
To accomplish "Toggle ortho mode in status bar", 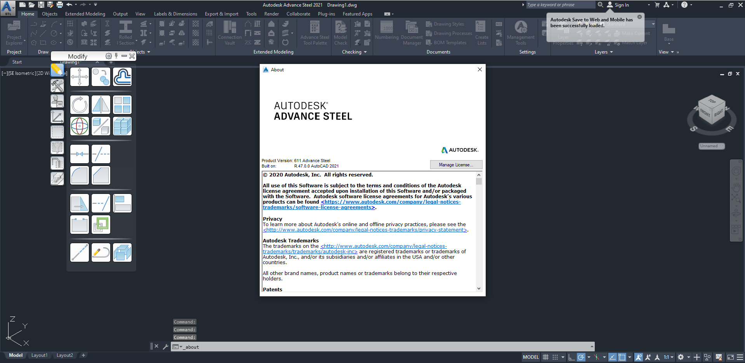I will coord(571,357).
